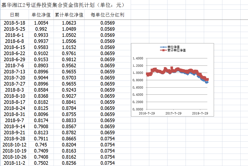248x166 pixels.
Task: Select cumulative value 1.0623
Action: (69, 23)
